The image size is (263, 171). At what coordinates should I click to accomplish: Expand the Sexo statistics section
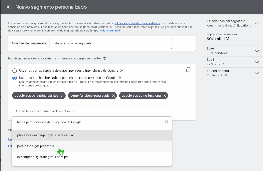click(257, 51)
